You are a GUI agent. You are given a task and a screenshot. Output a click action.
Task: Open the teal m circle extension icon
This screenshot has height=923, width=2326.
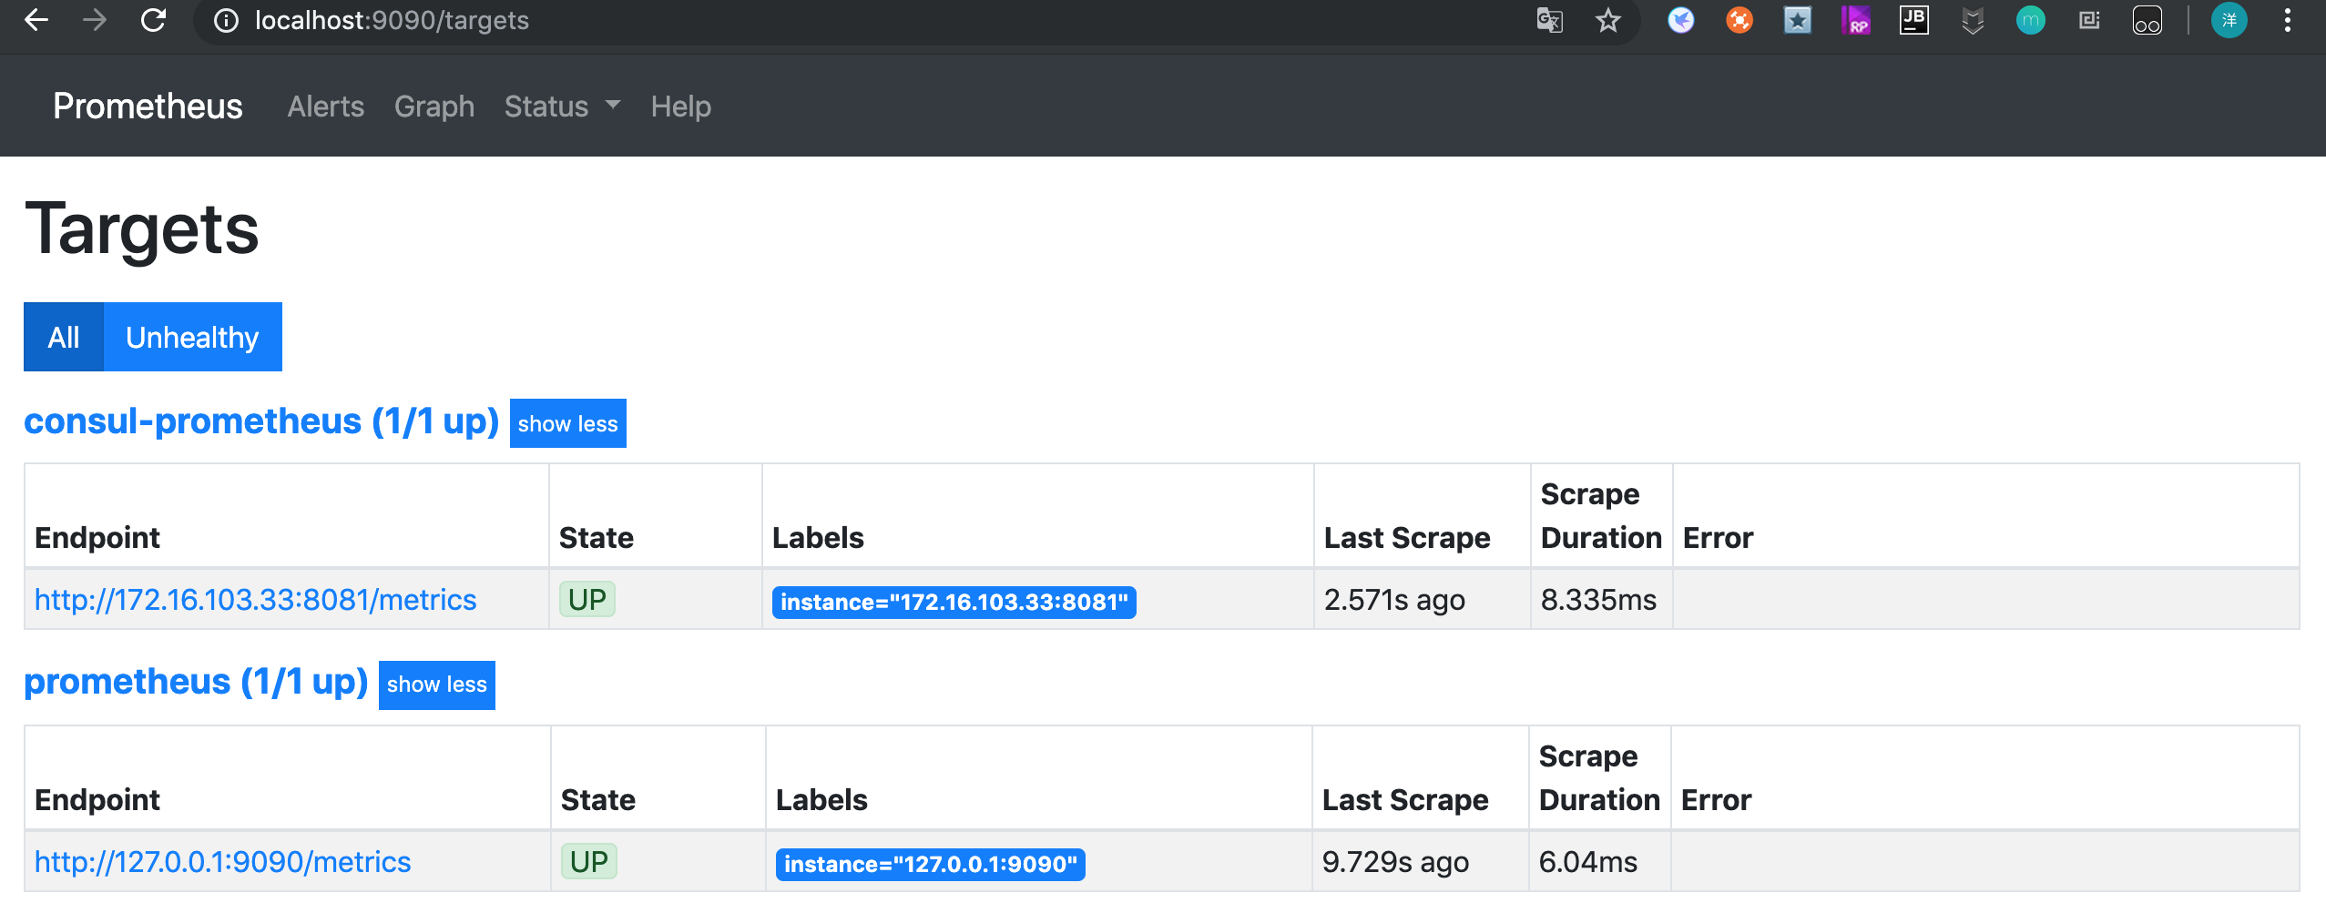coord(2031,20)
